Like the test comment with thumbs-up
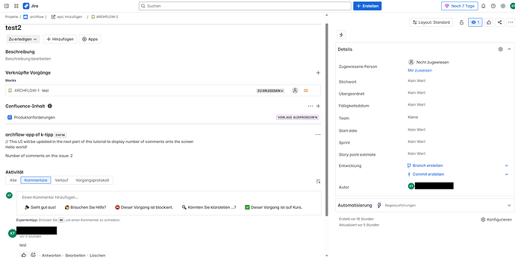The image size is (515, 269). click(x=23, y=255)
